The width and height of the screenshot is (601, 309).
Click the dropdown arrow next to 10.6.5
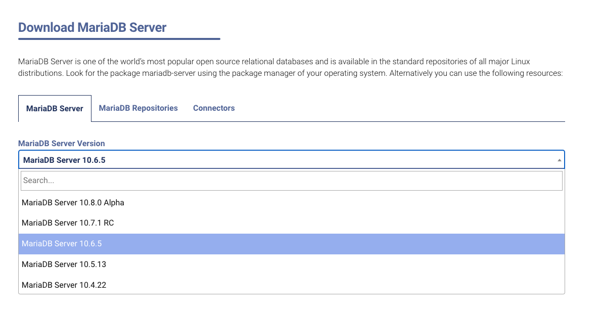tap(559, 160)
